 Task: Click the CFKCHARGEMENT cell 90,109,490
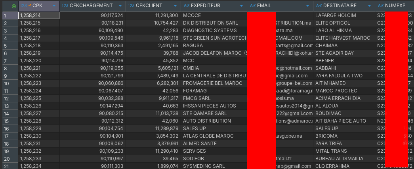pyautogui.click(x=93, y=31)
